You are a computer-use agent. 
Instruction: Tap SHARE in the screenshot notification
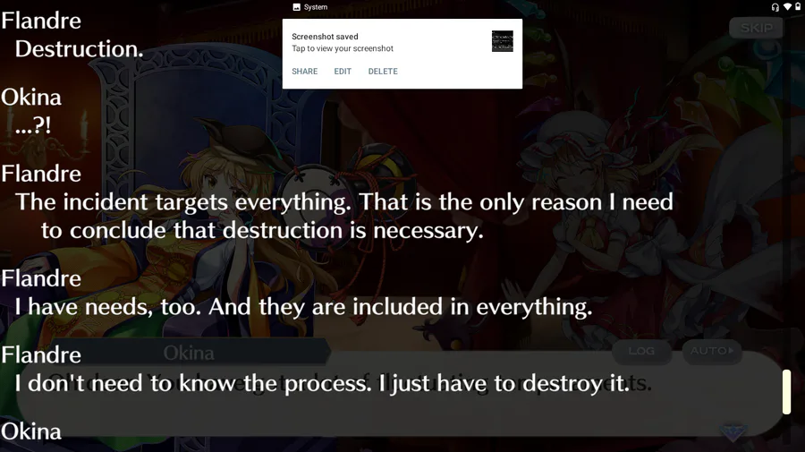pyautogui.click(x=304, y=72)
